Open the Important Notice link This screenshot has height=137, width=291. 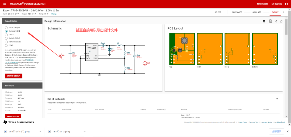[266, 122]
